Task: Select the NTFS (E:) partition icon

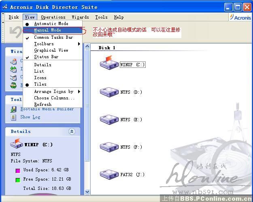Action: [x=109, y=119]
